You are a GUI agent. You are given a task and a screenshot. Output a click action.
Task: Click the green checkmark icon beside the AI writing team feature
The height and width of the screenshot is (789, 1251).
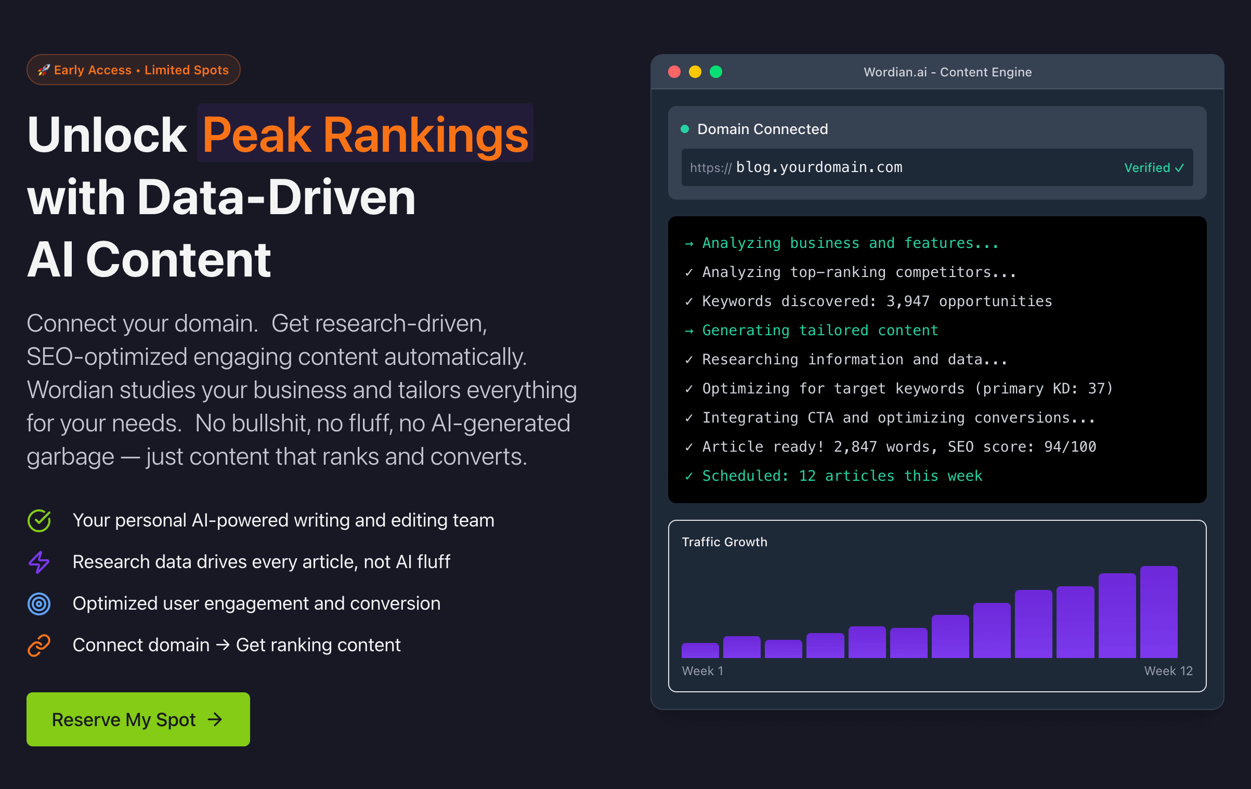38,520
